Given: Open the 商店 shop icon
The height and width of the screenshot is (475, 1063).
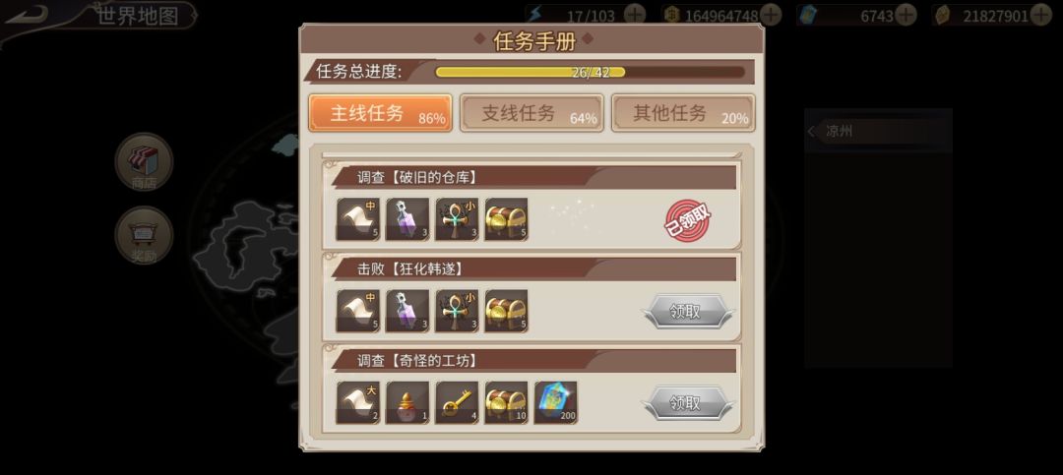Looking at the screenshot, I should (144, 162).
